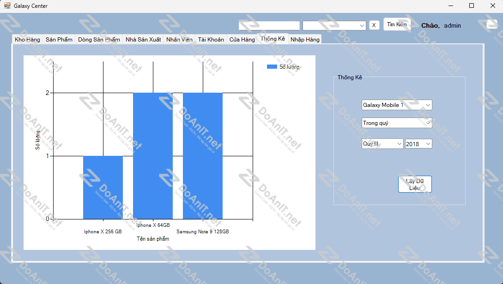Click the 'Số lượng' legend label text
The height and width of the screenshot is (284, 503).
click(x=289, y=66)
